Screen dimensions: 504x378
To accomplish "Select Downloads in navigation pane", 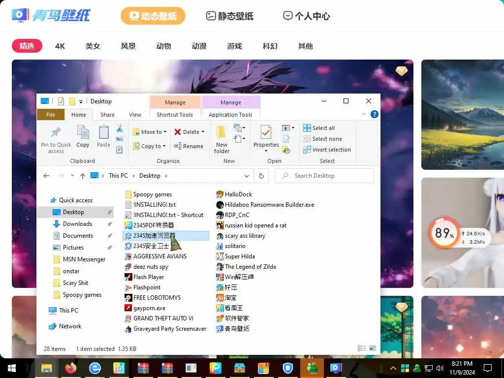I will 77,224.
